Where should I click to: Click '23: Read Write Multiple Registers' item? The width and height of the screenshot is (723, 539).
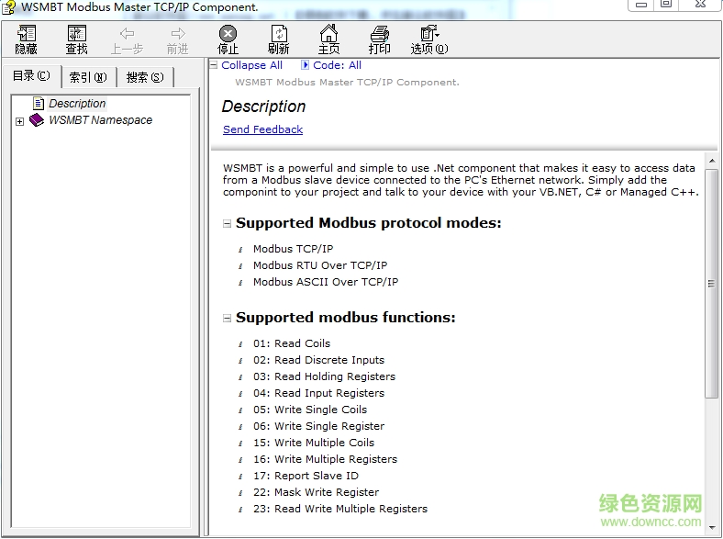point(340,509)
